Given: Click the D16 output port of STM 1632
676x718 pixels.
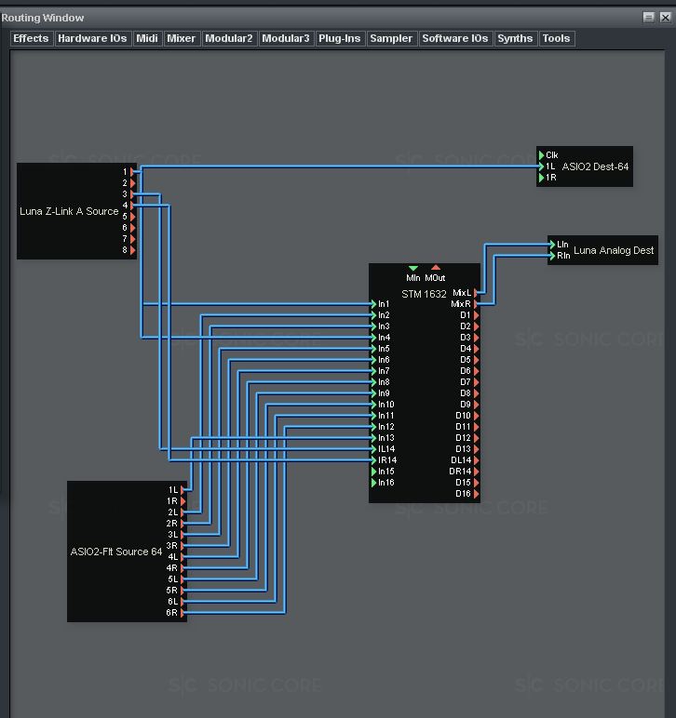Looking at the screenshot, I should coord(476,494).
